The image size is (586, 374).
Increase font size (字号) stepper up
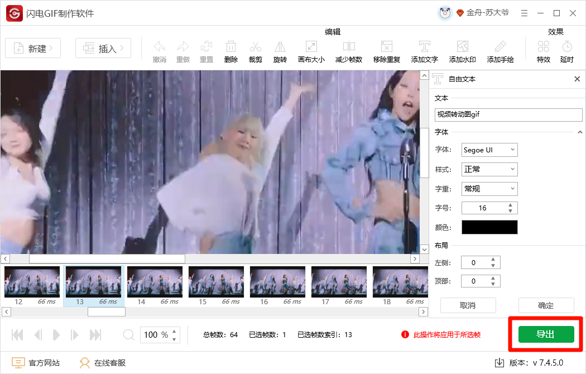(510, 205)
